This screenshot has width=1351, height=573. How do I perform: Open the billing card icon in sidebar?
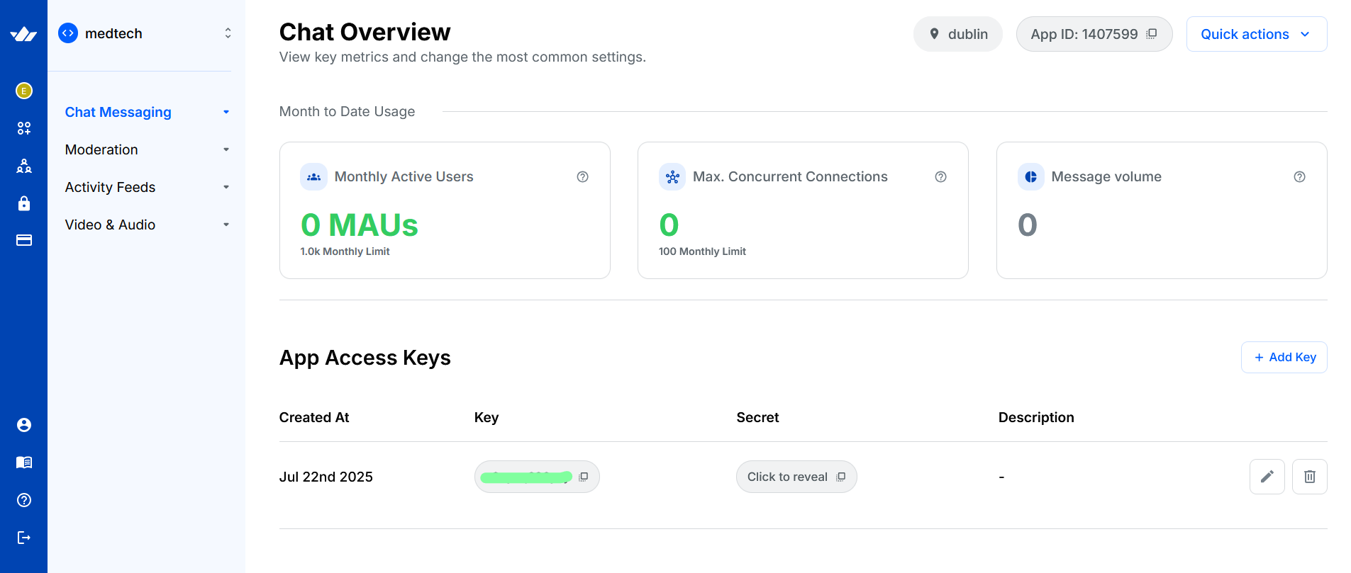point(23,241)
